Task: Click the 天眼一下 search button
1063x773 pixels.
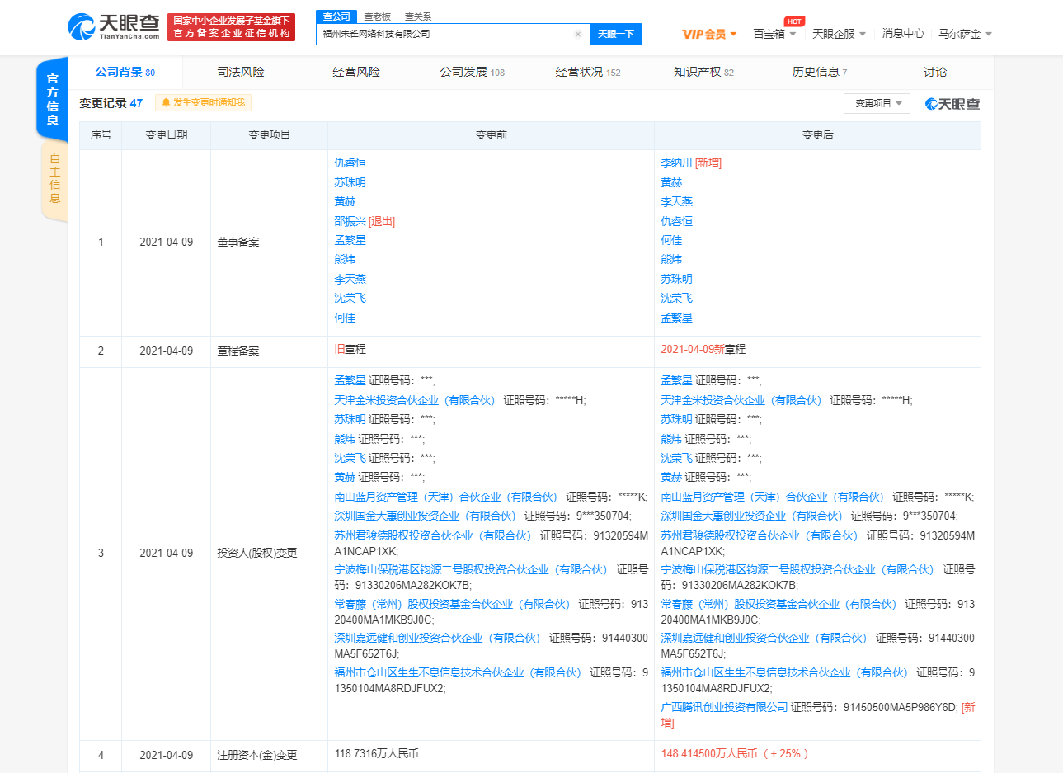Action: pos(616,34)
